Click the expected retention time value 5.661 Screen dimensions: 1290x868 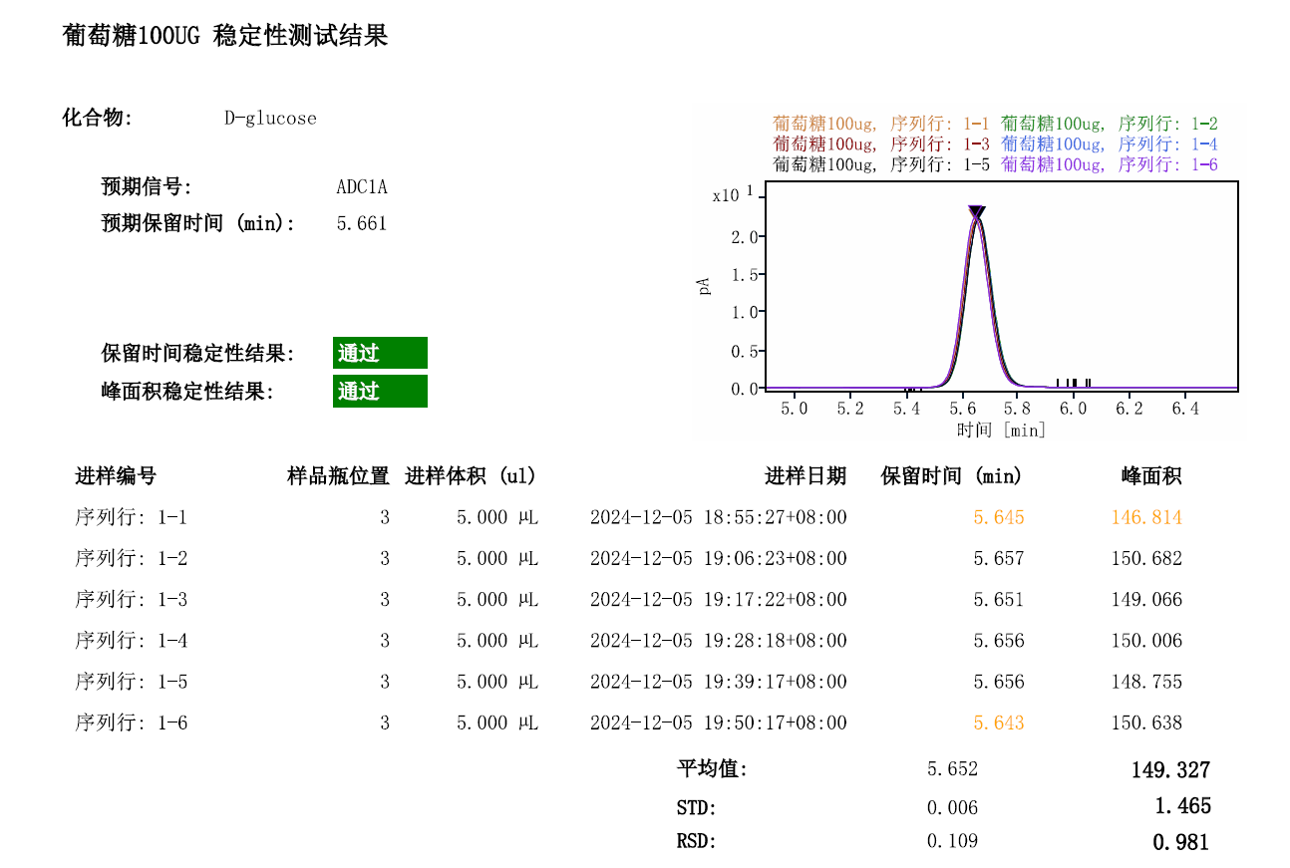362,224
